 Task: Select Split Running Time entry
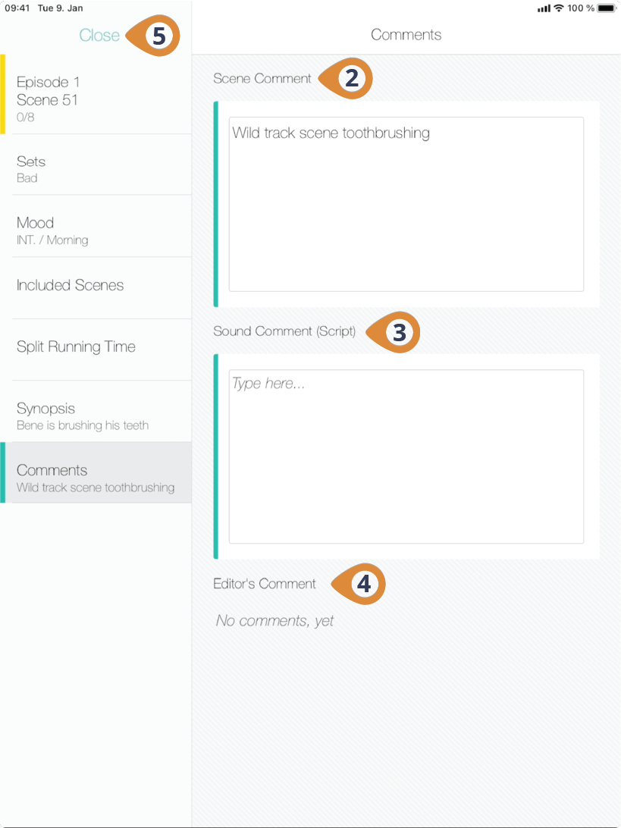[x=96, y=350]
